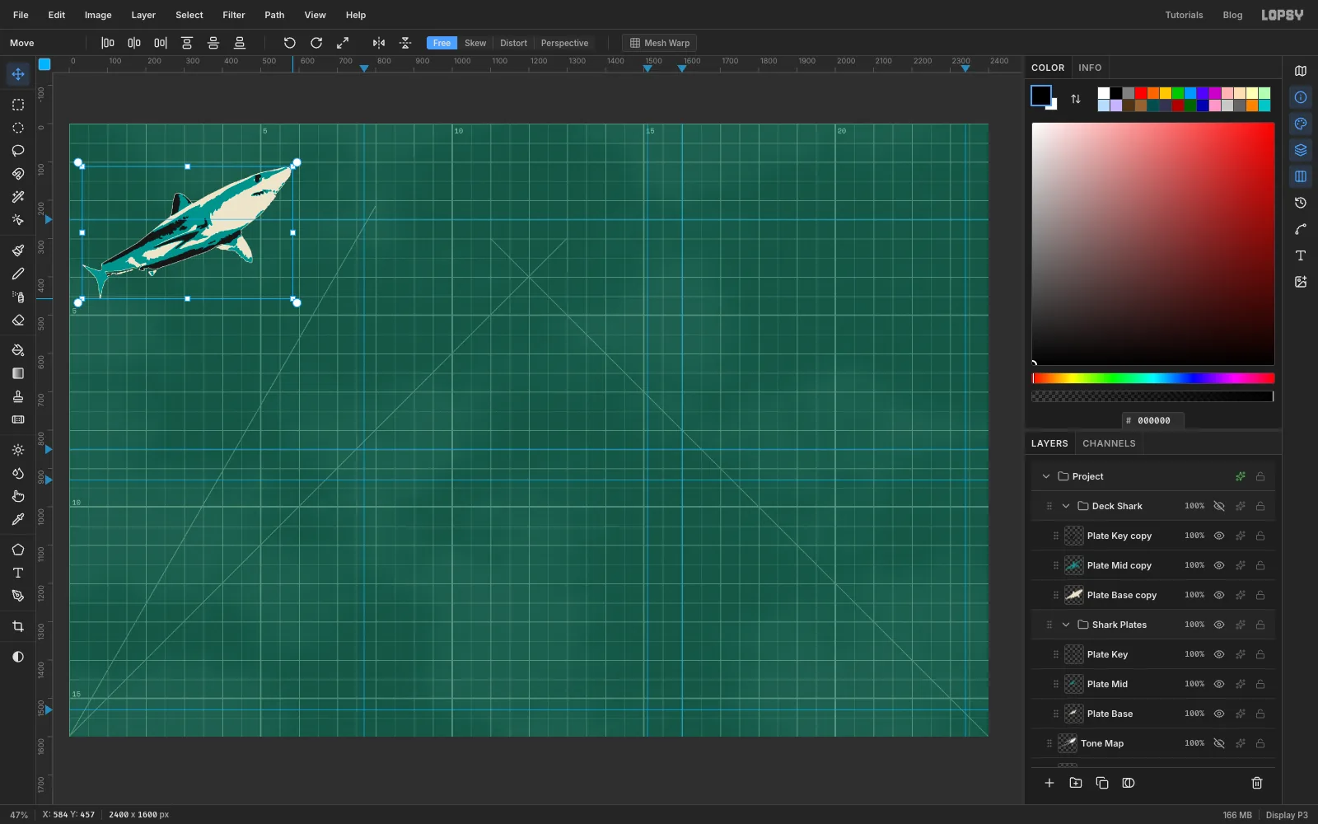The image size is (1318, 824).
Task: Open the Tutorials link
Action: pos(1184,15)
